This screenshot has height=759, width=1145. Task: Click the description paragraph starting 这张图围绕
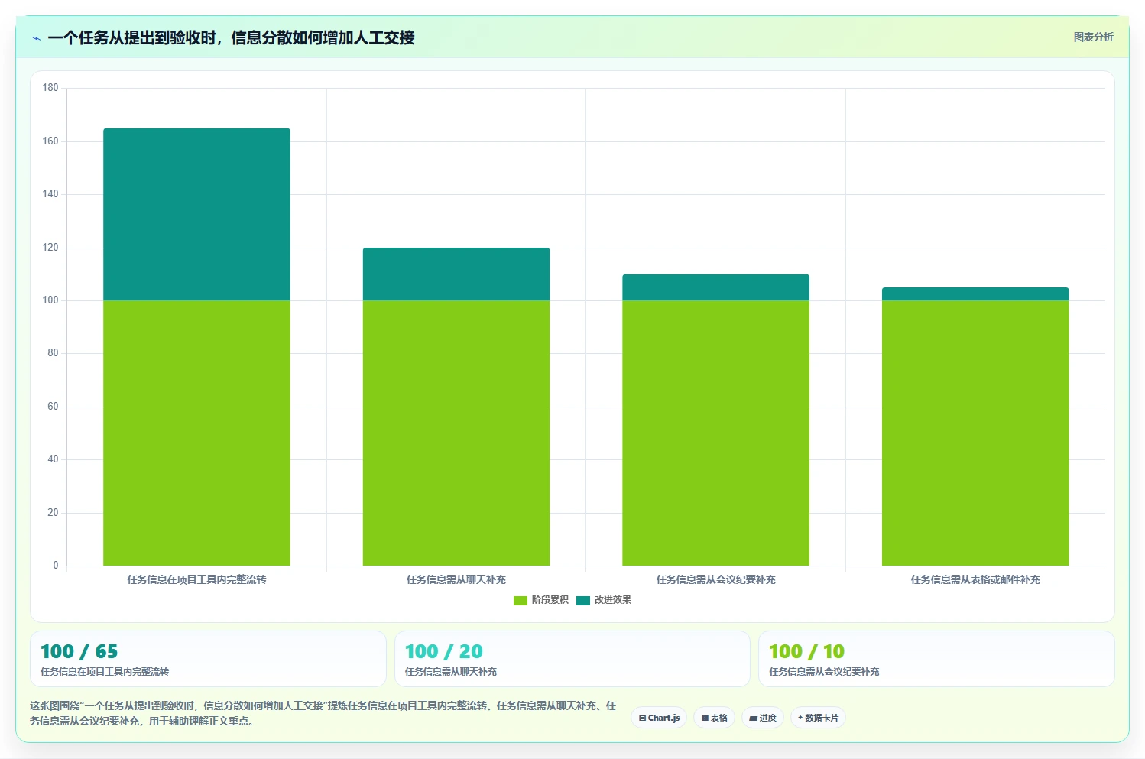(x=323, y=713)
